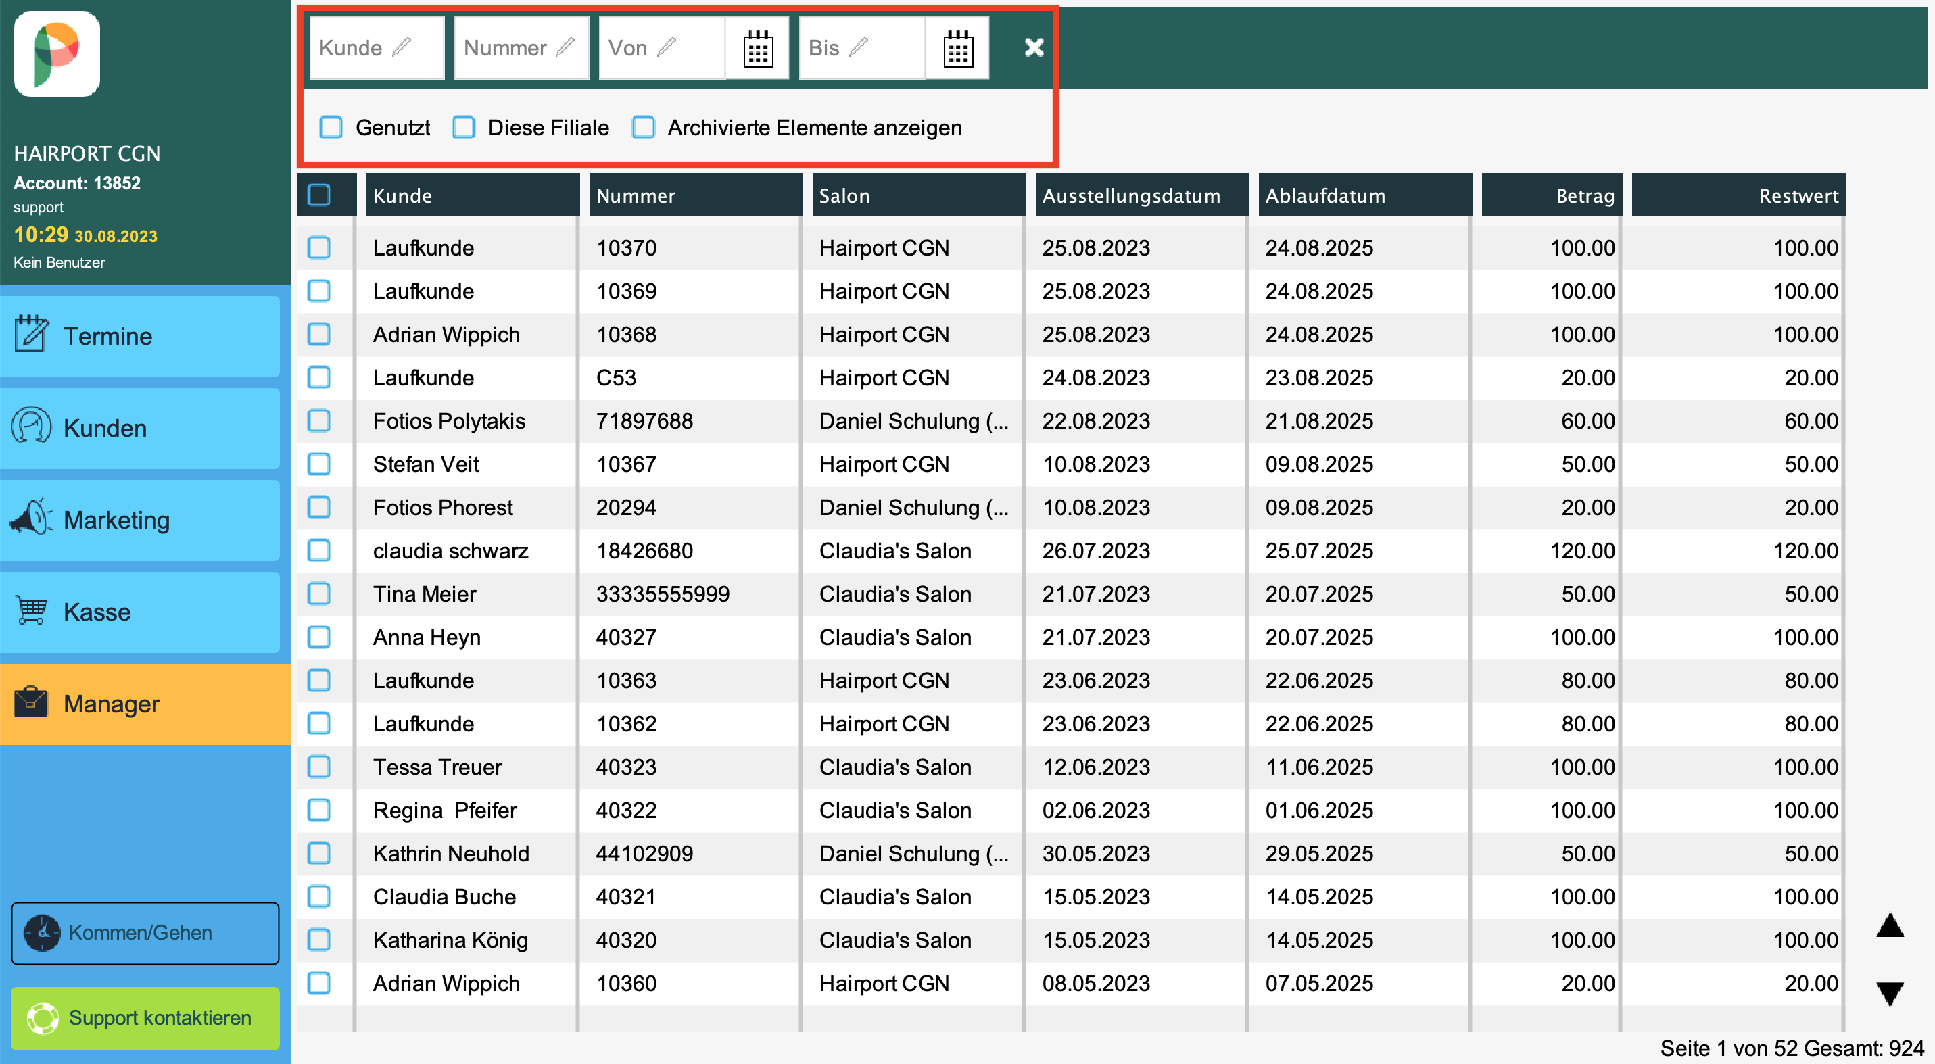Sort by the Kunde column header
This screenshot has height=1064, width=1935.
tap(473, 195)
